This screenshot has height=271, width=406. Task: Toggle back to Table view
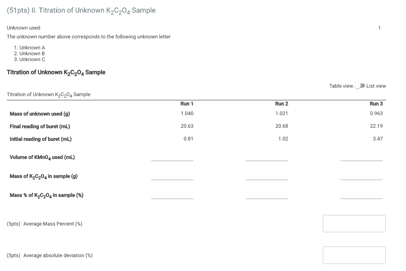click(x=341, y=86)
